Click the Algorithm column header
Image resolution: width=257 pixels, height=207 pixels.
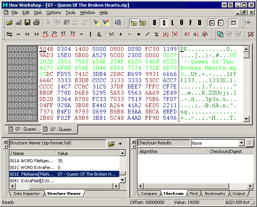[x=172, y=151]
